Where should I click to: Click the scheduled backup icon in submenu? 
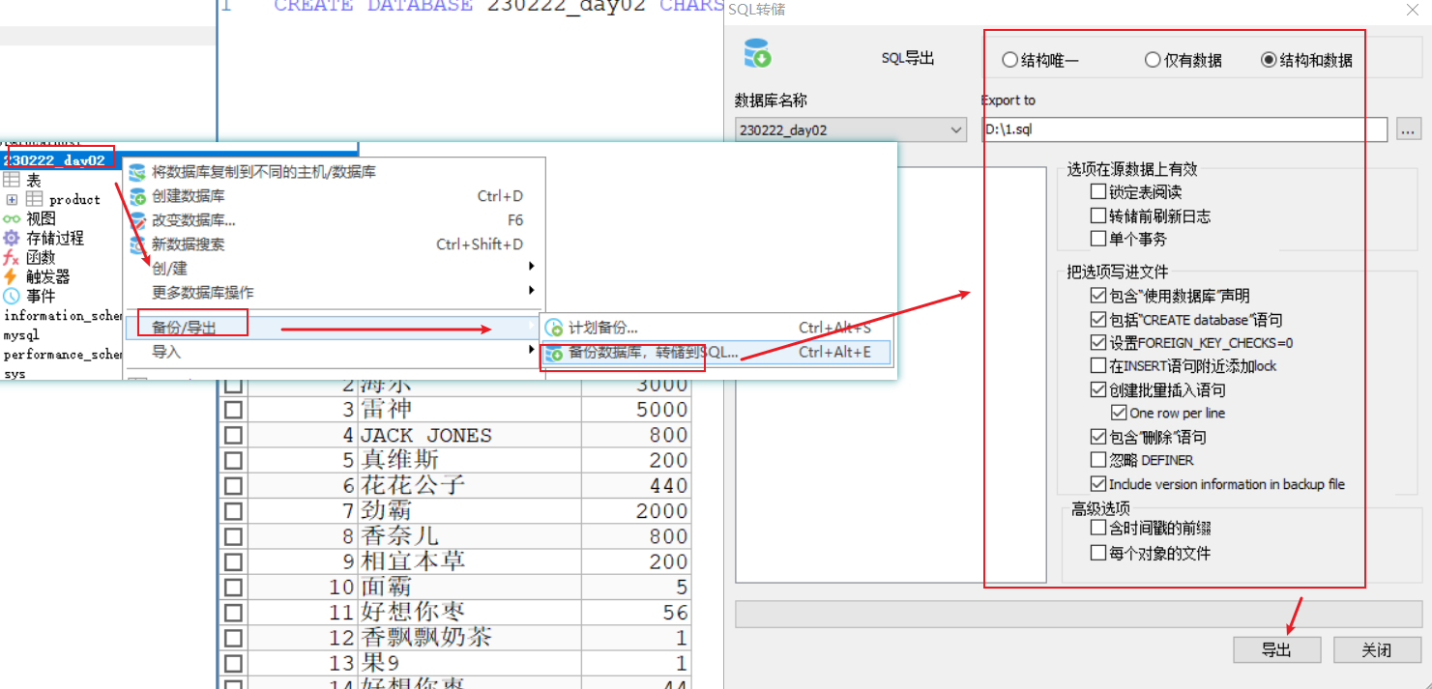click(554, 328)
